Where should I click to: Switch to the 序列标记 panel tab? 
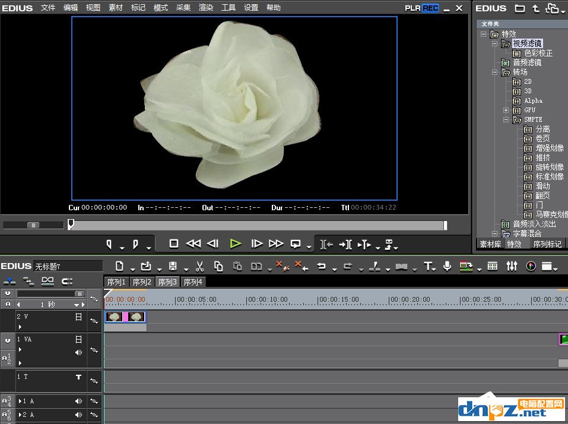click(547, 244)
